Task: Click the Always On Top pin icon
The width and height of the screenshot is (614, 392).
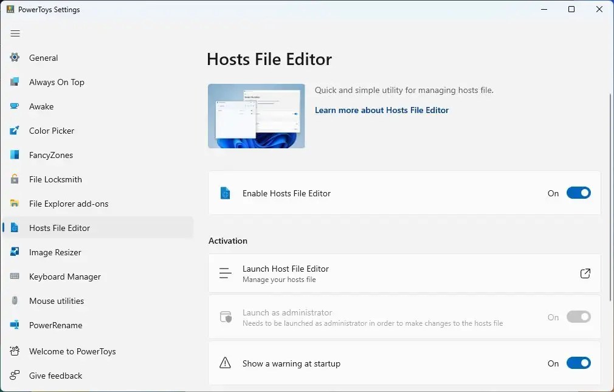Action: 15,82
